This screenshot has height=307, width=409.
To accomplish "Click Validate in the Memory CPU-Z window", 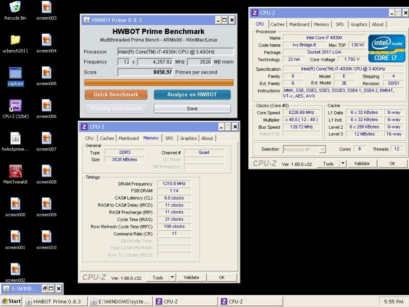I will coord(191,278).
